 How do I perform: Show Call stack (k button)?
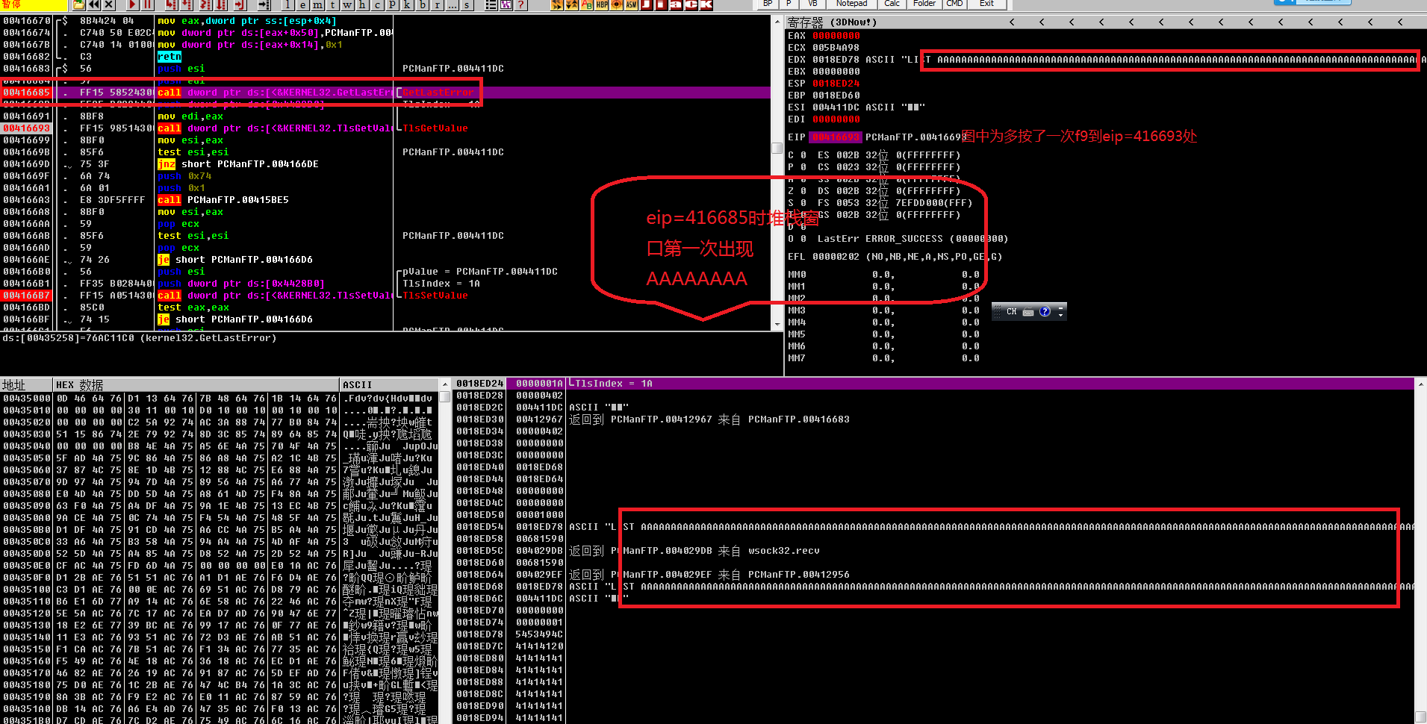[407, 4]
